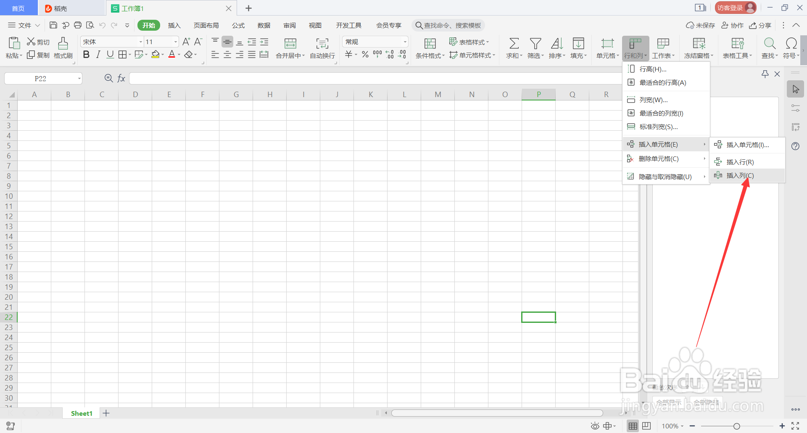The height and width of the screenshot is (433, 807).
Task: Click the percent style icon
Action: pos(365,54)
